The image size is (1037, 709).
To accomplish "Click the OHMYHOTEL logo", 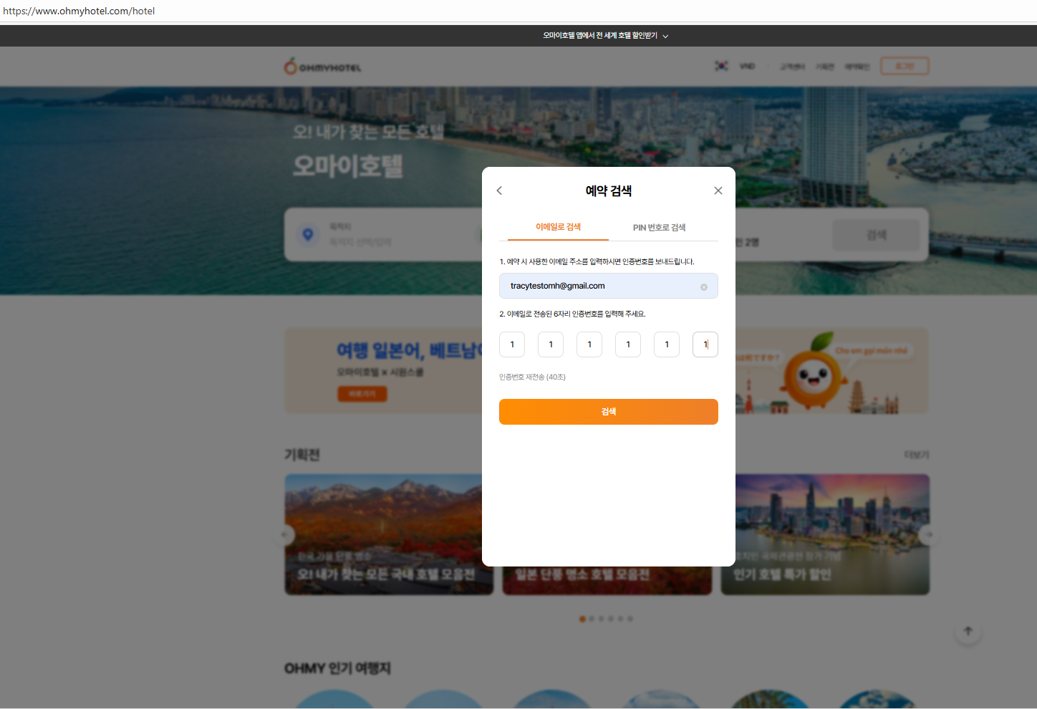I will 323,67.
